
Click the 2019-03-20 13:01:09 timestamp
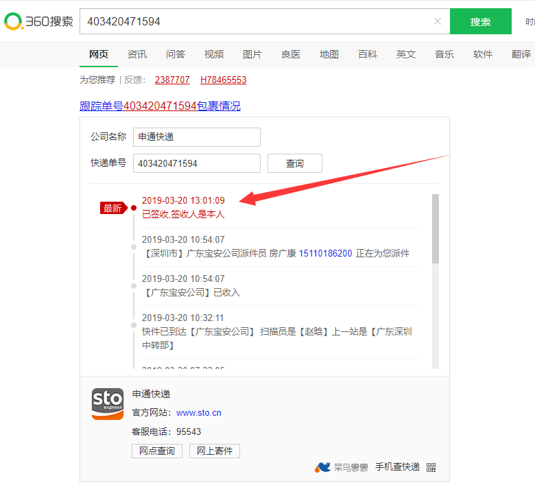[x=183, y=200]
